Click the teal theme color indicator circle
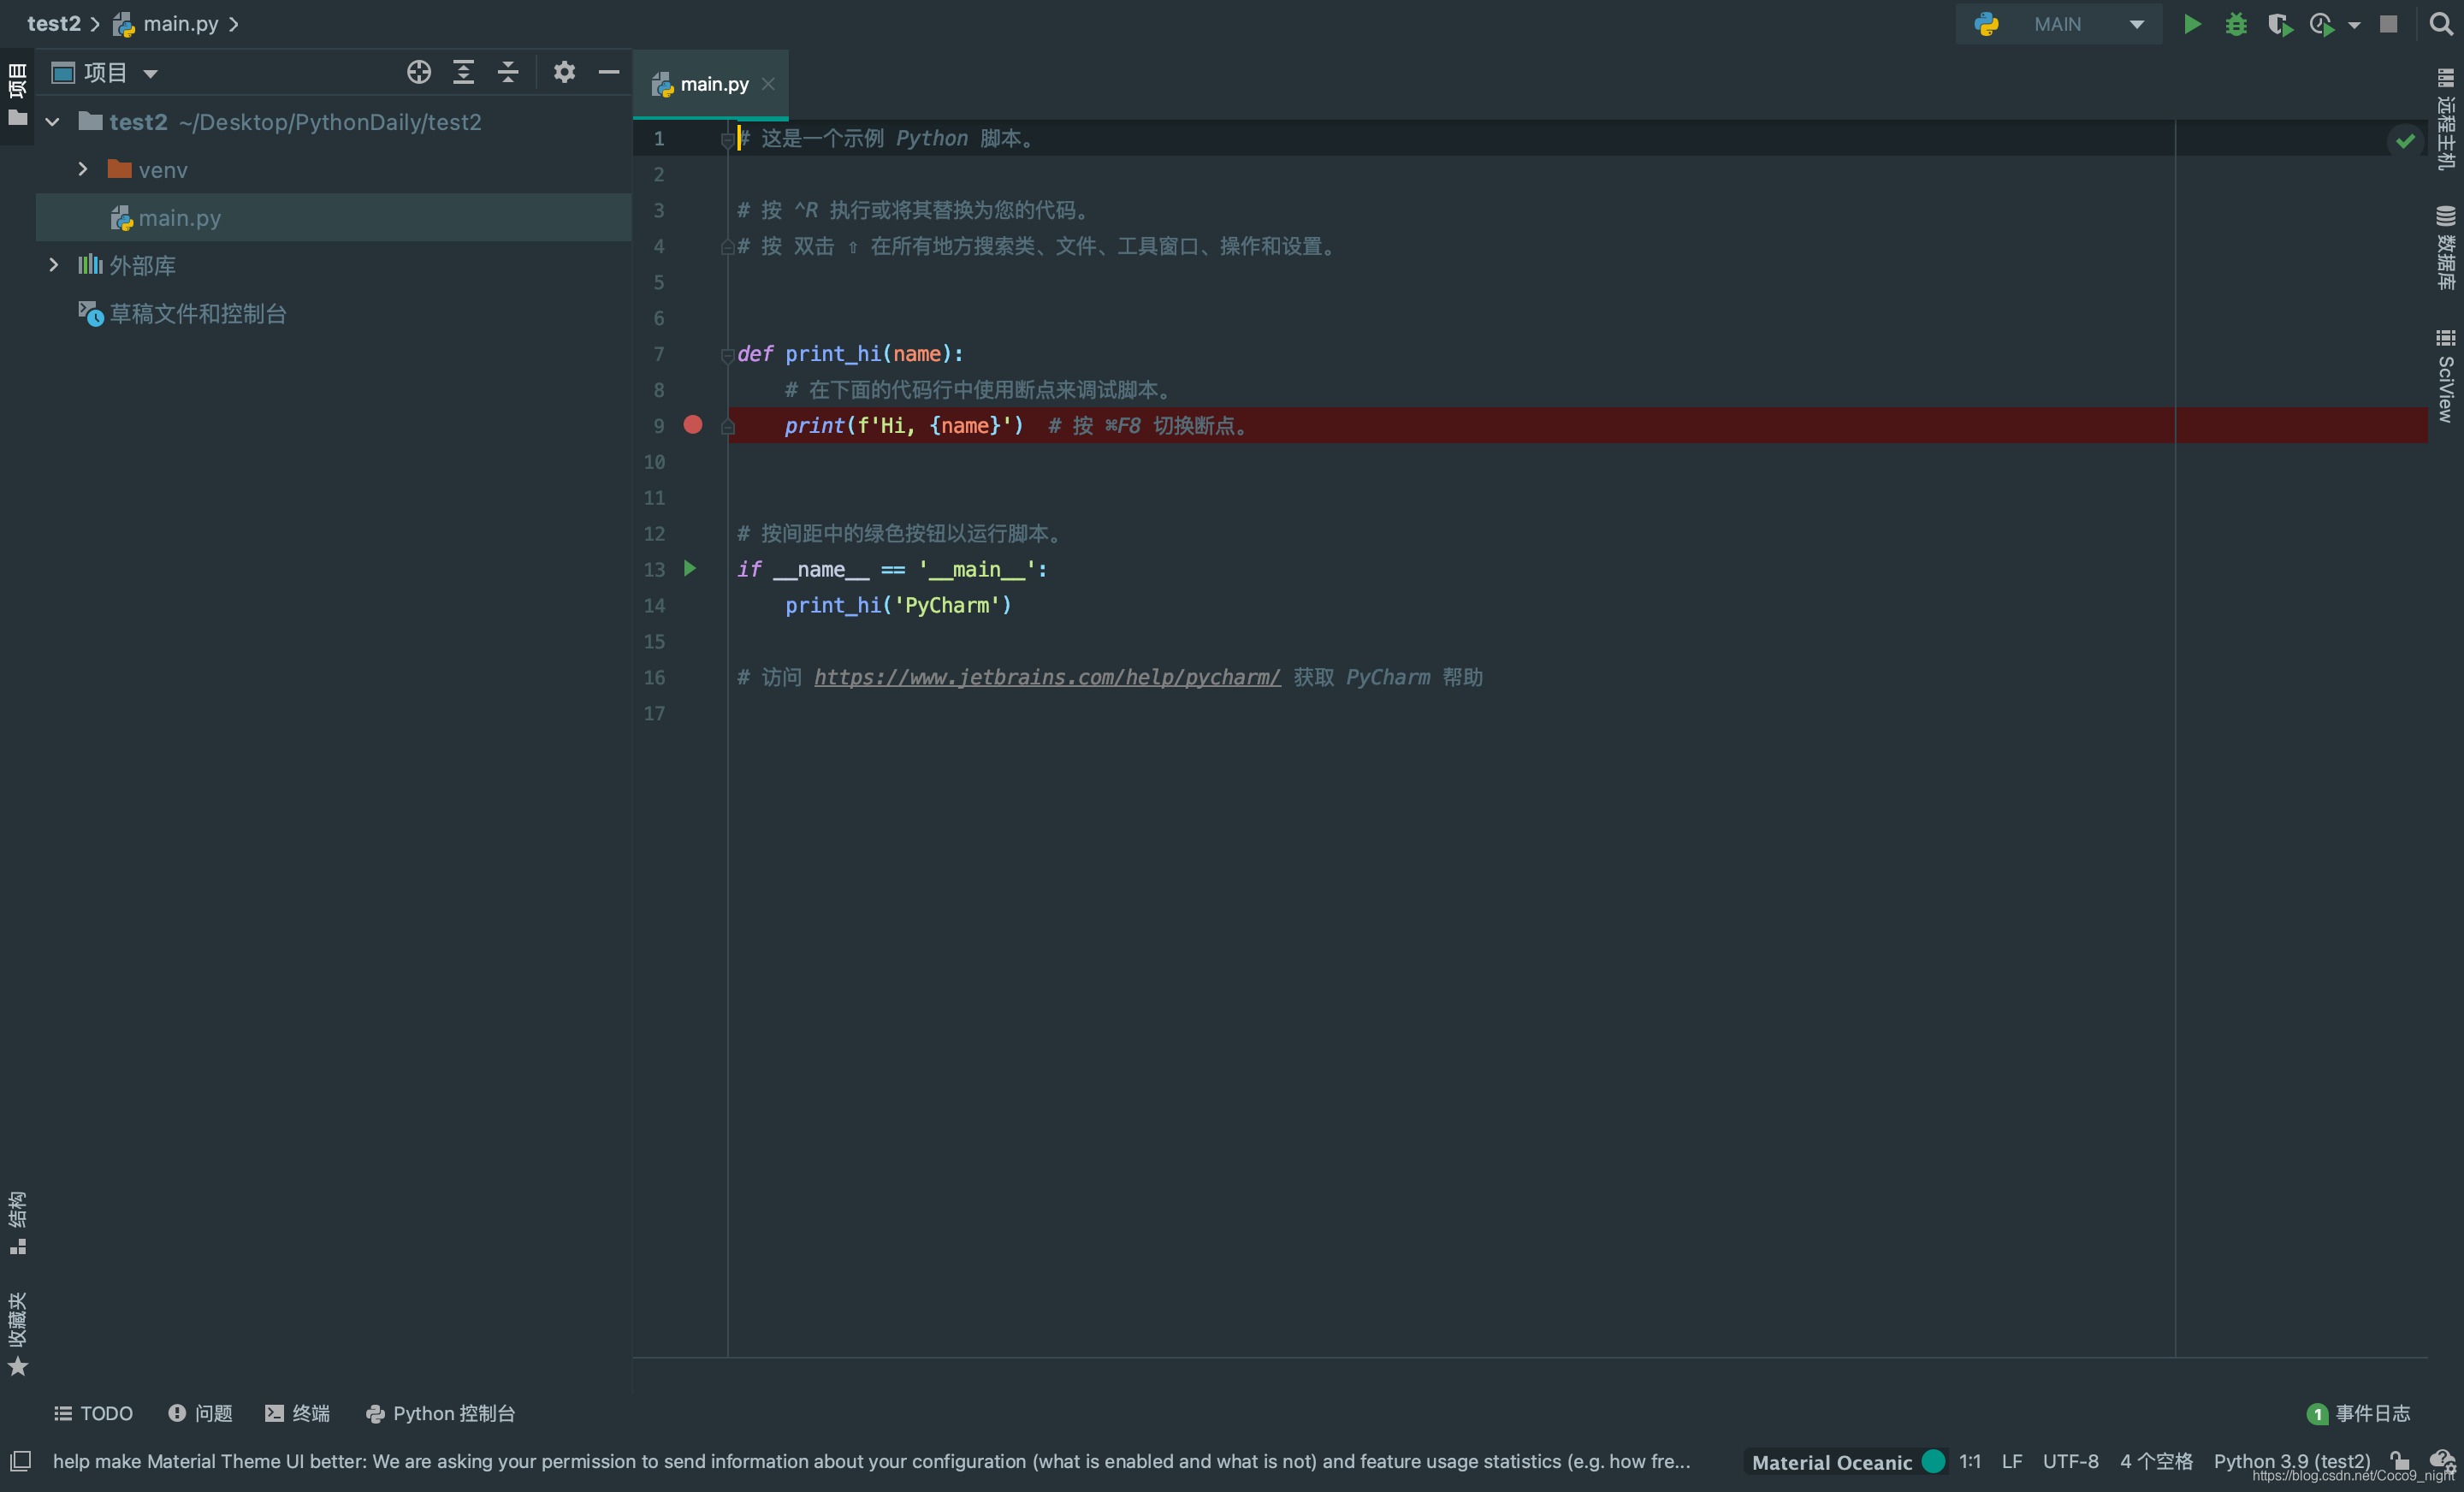The width and height of the screenshot is (2464, 1492). [x=1933, y=1461]
